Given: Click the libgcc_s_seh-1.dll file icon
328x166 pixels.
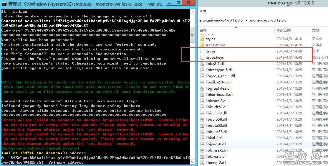Looking at the screenshot, I should [202, 76].
